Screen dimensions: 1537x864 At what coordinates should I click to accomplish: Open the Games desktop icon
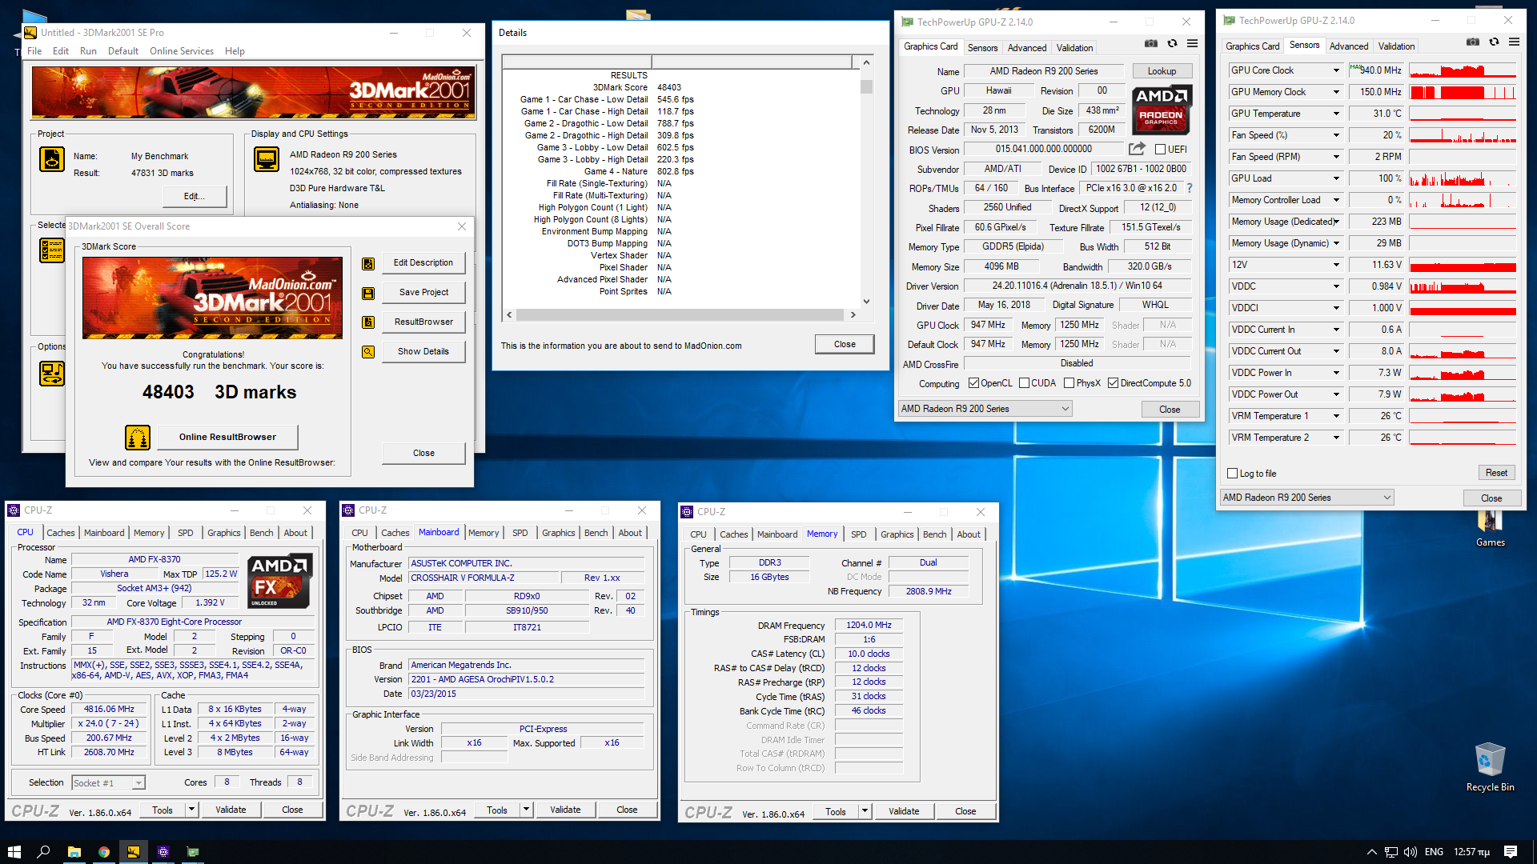point(1490,528)
